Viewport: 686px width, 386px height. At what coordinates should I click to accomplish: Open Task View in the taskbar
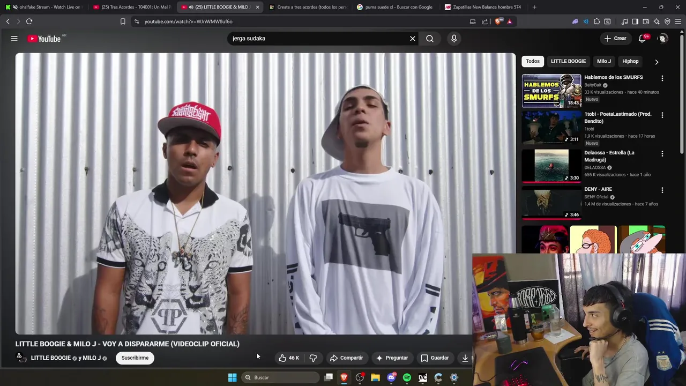click(x=329, y=377)
